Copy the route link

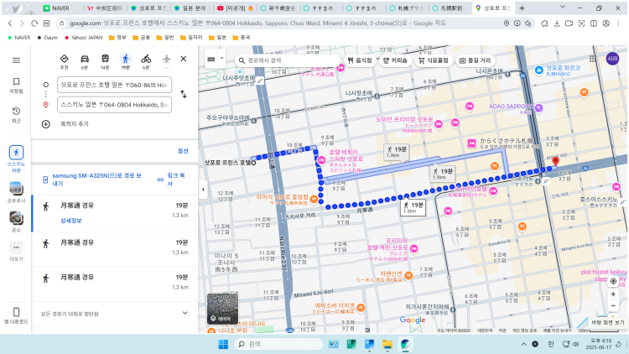(x=172, y=180)
